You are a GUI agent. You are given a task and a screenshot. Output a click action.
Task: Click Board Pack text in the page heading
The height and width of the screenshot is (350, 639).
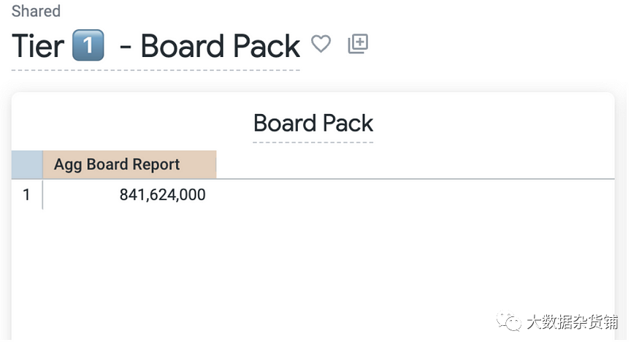[x=220, y=46]
